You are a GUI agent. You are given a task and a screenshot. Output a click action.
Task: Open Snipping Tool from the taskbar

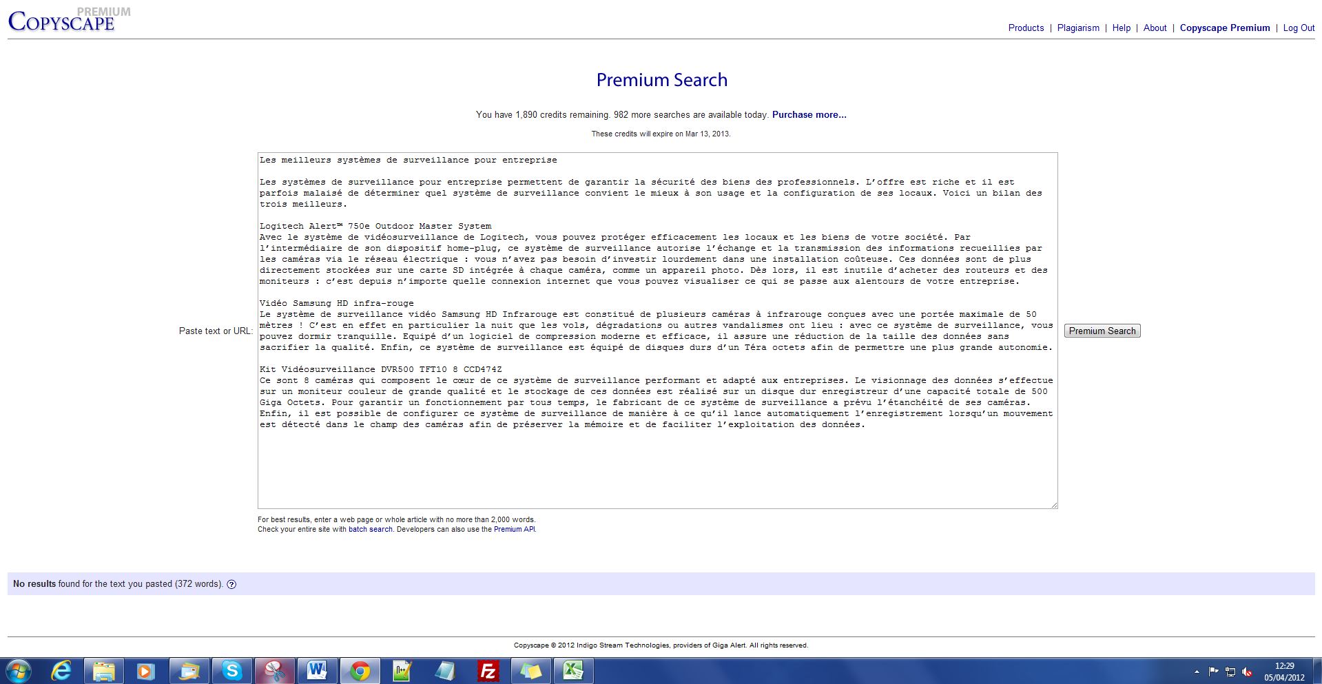coord(274,670)
